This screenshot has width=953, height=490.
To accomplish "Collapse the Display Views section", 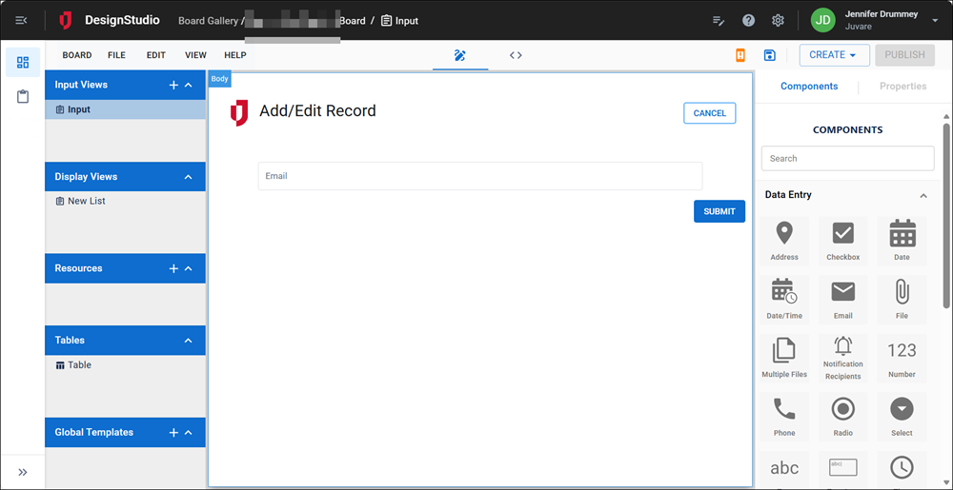I will 189,177.
